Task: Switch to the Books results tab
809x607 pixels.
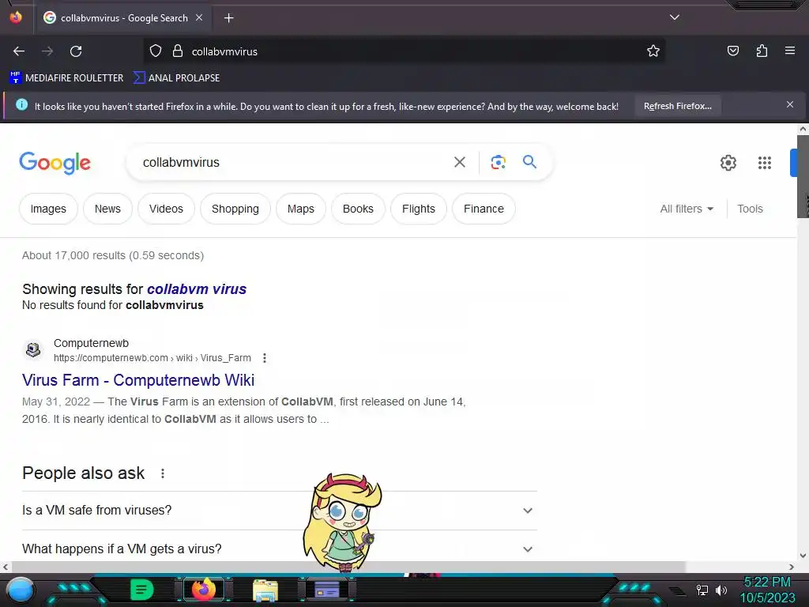Action: click(x=358, y=209)
